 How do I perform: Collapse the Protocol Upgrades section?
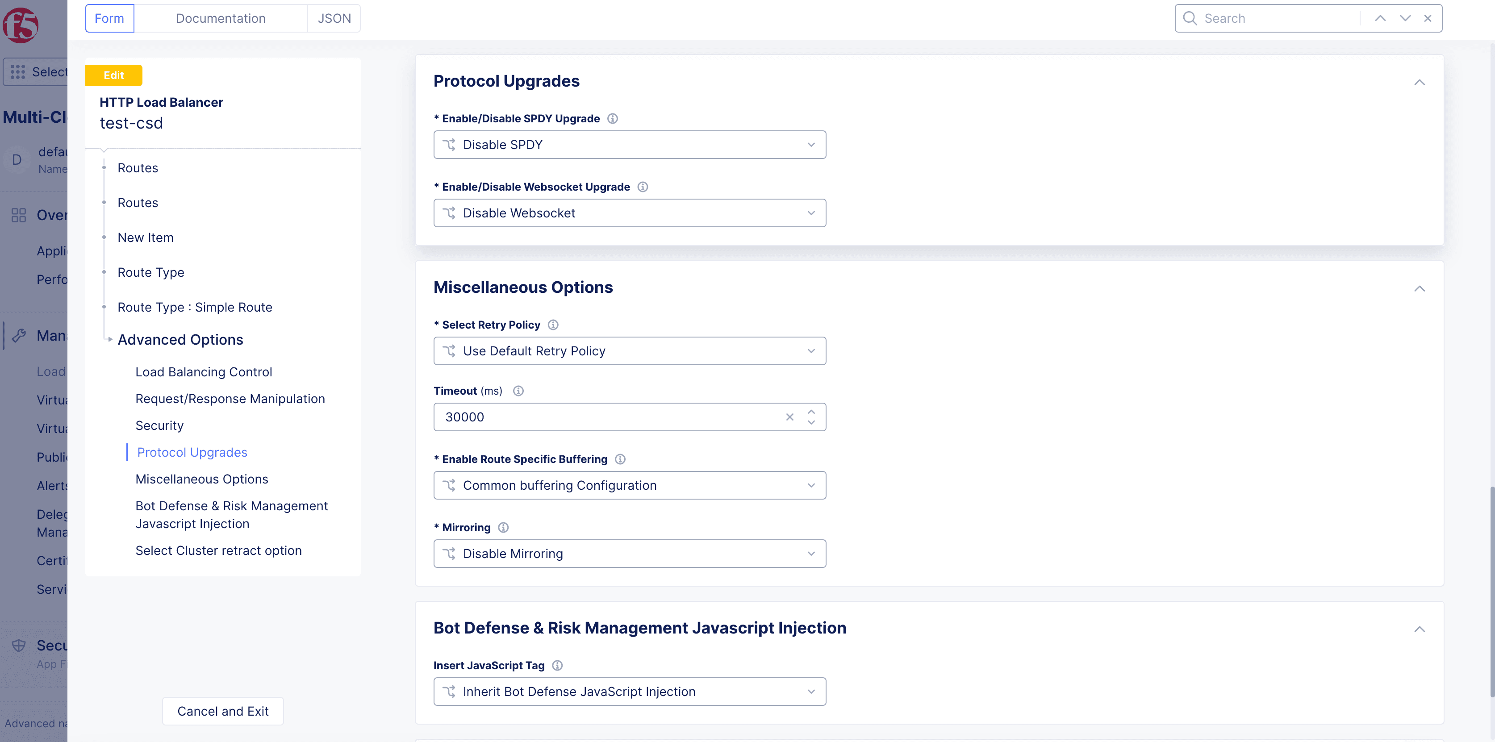(1419, 83)
